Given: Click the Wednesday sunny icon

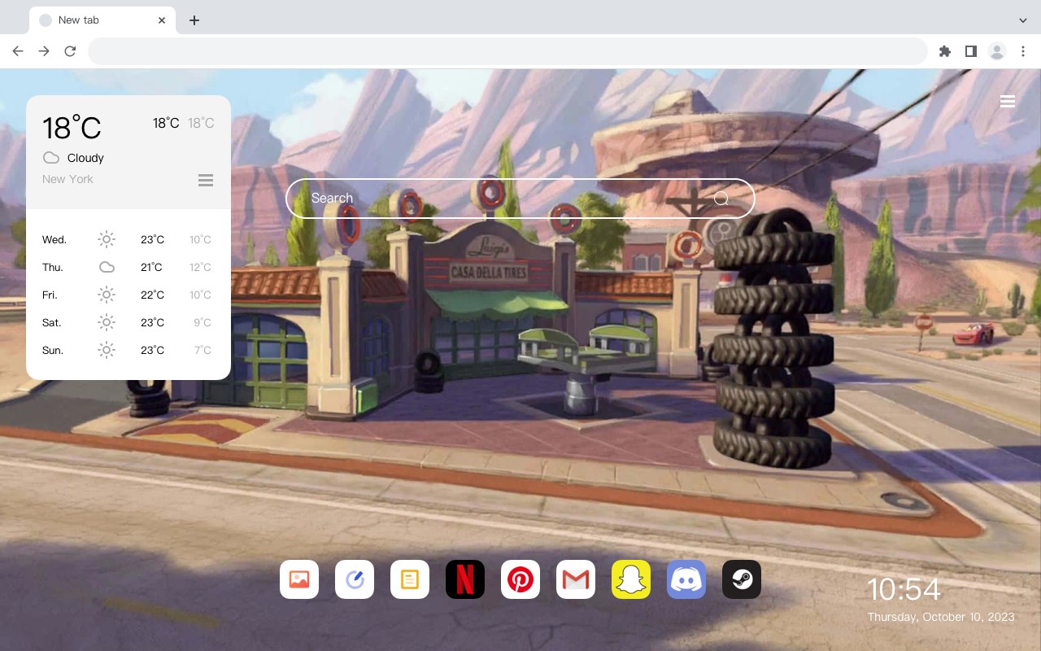Looking at the screenshot, I should point(107,239).
